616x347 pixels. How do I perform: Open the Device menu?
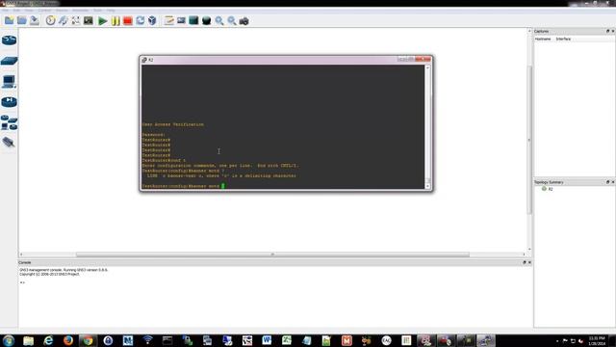(x=62, y=11)
